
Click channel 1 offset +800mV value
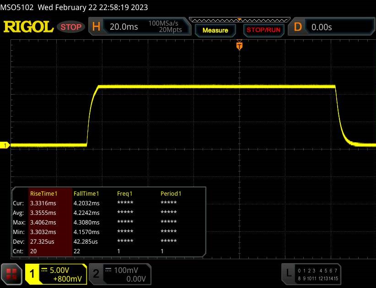point(67,279)
